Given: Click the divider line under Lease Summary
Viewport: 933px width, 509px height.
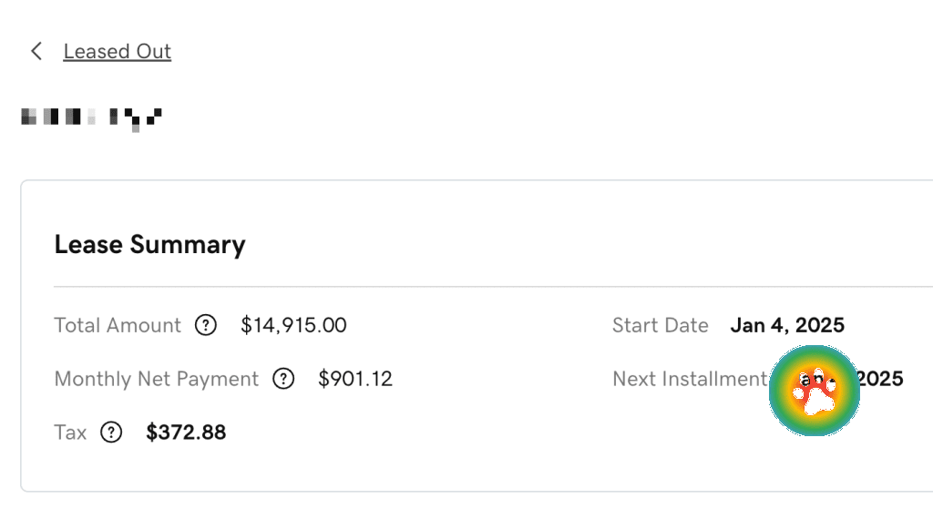Looking at the screenshot, I should pyautogui.click(x=456, y=287).
